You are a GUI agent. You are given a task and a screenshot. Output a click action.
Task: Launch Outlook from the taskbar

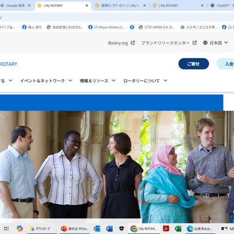click(97, 229)
